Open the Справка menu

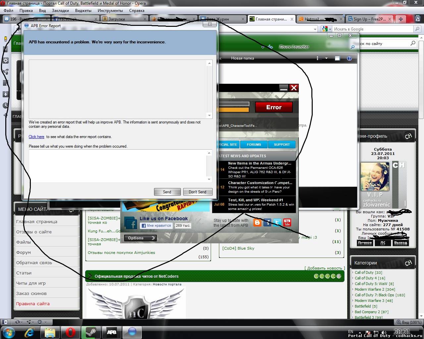(x=137, y=10)
